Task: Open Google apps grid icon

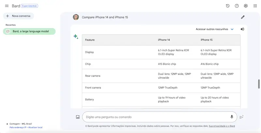Action: (255, 6)
